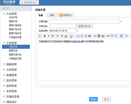Screen dimensions: 131x104
Task: Expand 资源库管理 tree node
Action: (4, 96)
